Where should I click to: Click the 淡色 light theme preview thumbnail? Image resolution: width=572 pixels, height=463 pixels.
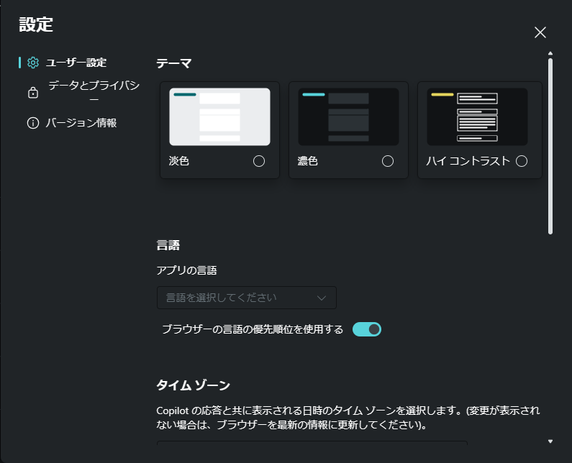click(x=219, y=116)
